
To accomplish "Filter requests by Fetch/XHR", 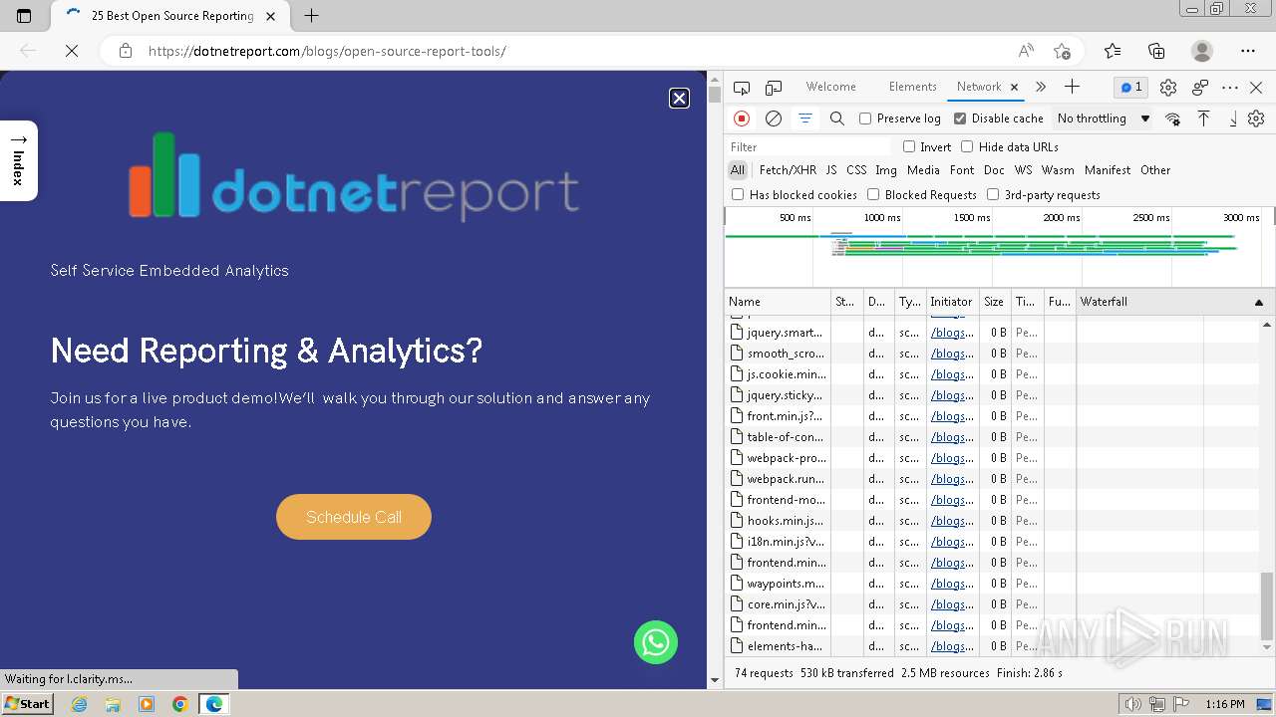I will coord(788,170).
